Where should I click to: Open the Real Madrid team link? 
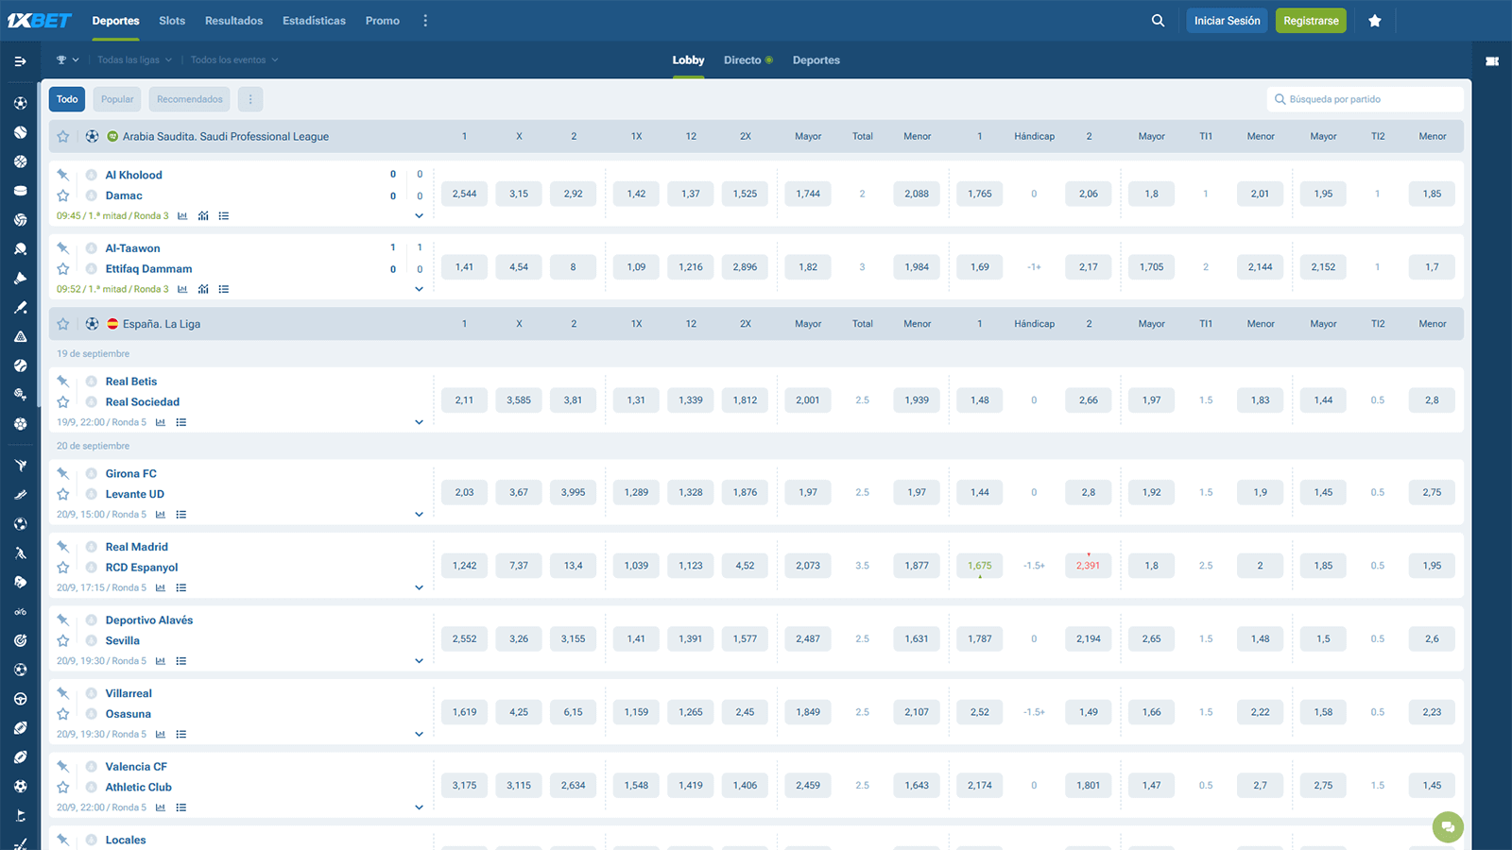tap(137, 547)
